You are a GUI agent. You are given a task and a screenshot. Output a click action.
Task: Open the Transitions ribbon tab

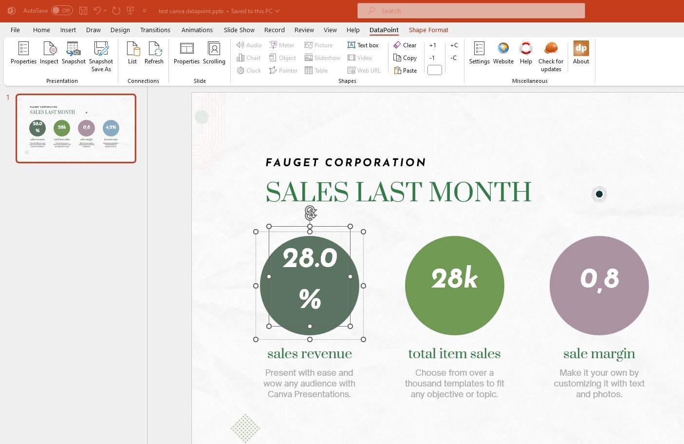155,30
